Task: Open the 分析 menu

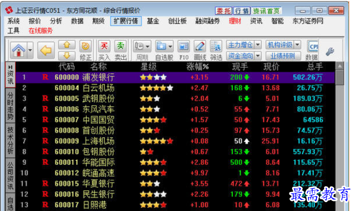Action: 56,21
